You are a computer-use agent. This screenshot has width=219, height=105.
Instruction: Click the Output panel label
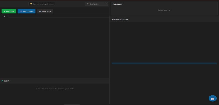click(7, 81)
